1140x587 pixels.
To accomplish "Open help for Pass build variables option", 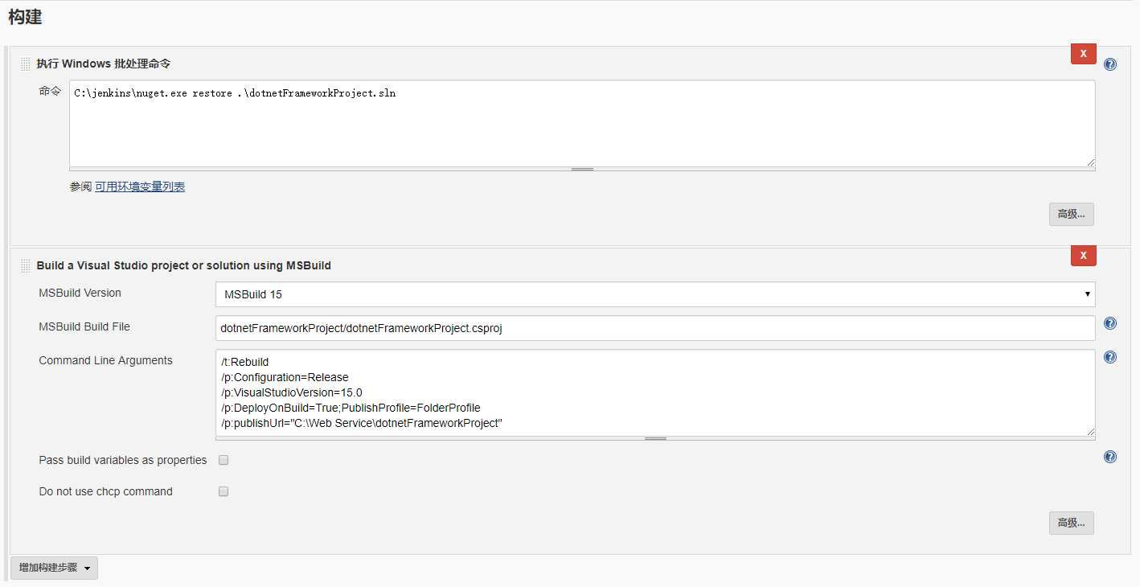I will [x=1110, y=457].
